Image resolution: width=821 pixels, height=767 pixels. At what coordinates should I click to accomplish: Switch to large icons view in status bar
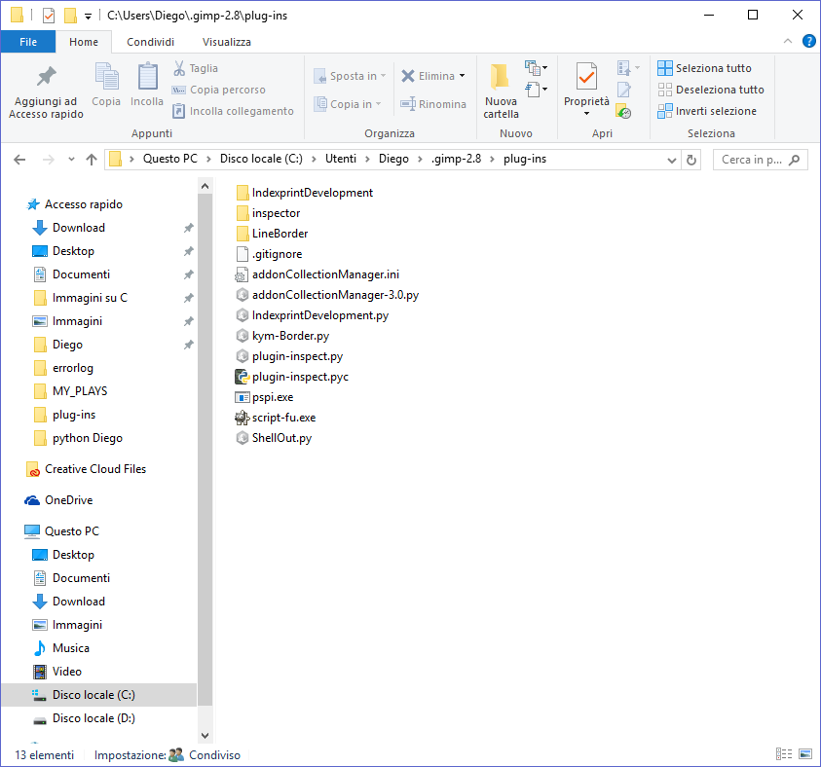805,754
